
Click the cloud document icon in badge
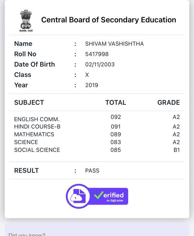coord(78,196)
